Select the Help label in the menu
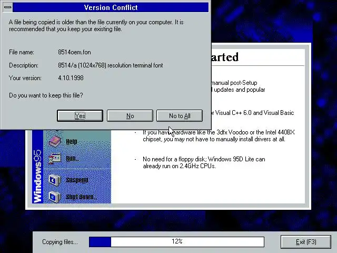The image size is (337, 253). (x=72, y=142)
